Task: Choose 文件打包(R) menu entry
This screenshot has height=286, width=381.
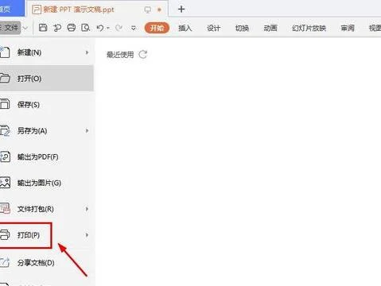Action: [47, 209]
